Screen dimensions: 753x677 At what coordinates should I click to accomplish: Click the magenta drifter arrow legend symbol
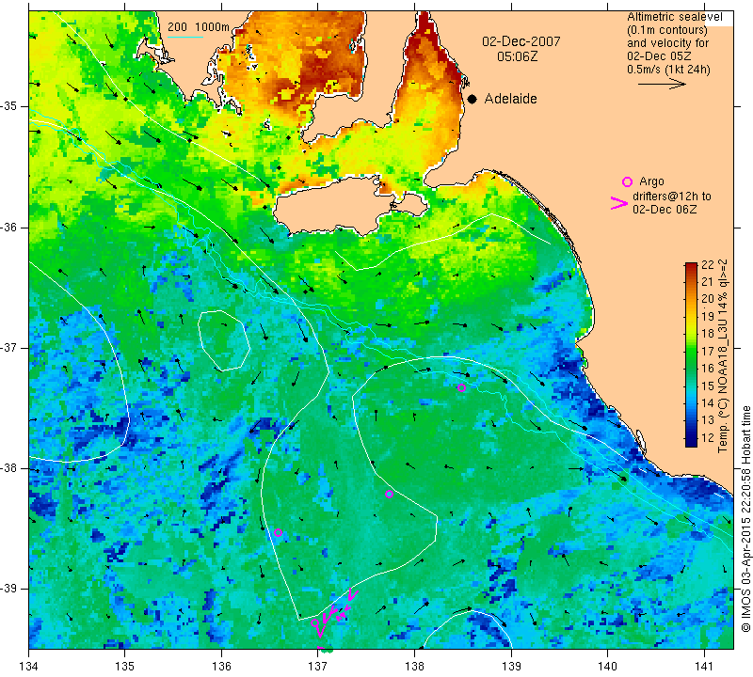[x=619, y=203]
